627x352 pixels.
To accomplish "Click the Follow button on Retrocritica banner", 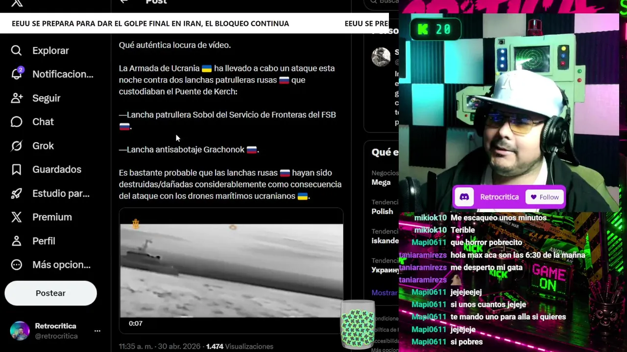I will (x=545, y=197).
